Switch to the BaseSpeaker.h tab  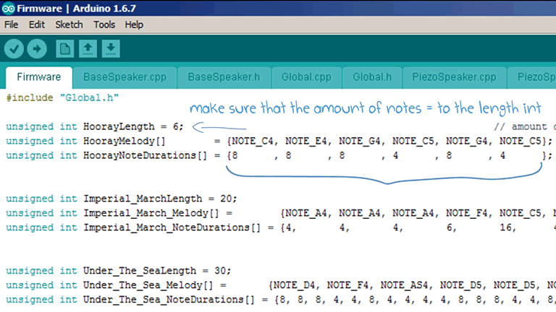pyautogui.click(x=224, y=77)
